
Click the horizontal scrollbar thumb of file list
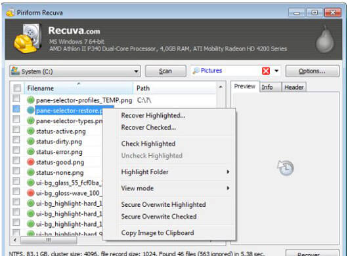[49, 240]
